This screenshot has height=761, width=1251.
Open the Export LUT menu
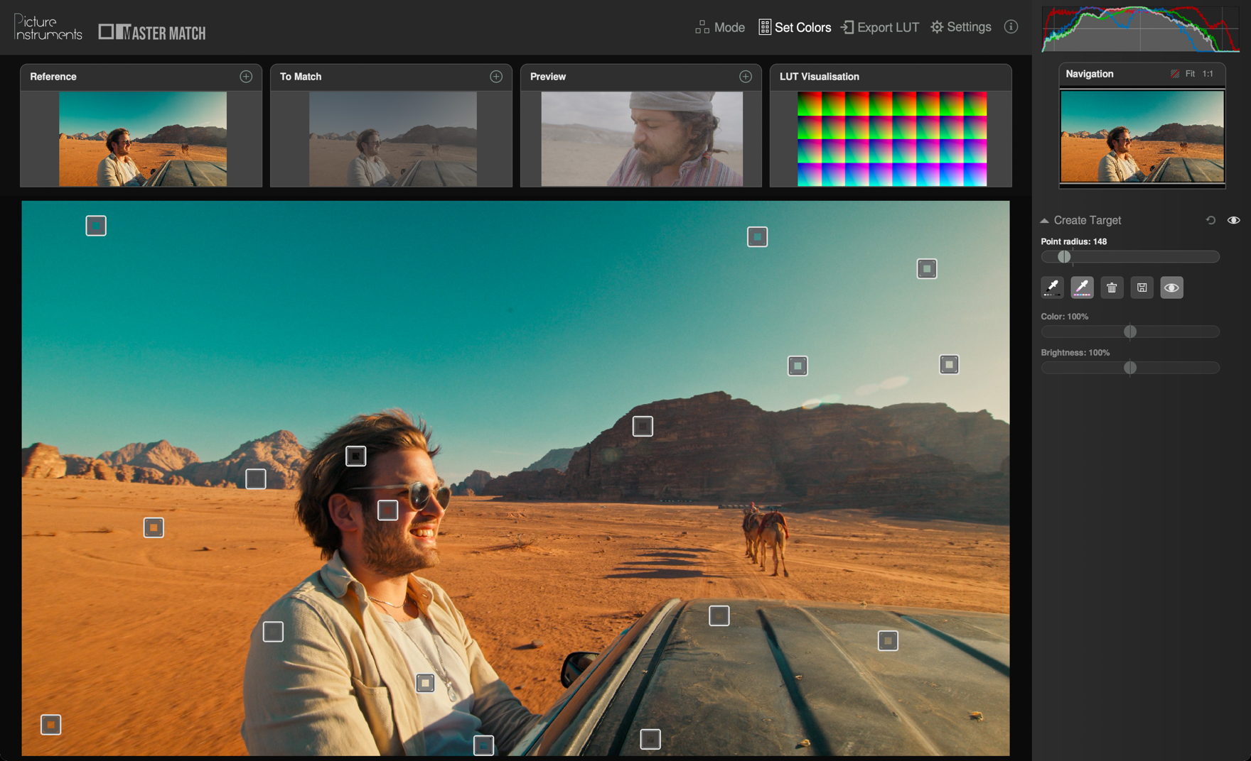click(x=879, y=27)
